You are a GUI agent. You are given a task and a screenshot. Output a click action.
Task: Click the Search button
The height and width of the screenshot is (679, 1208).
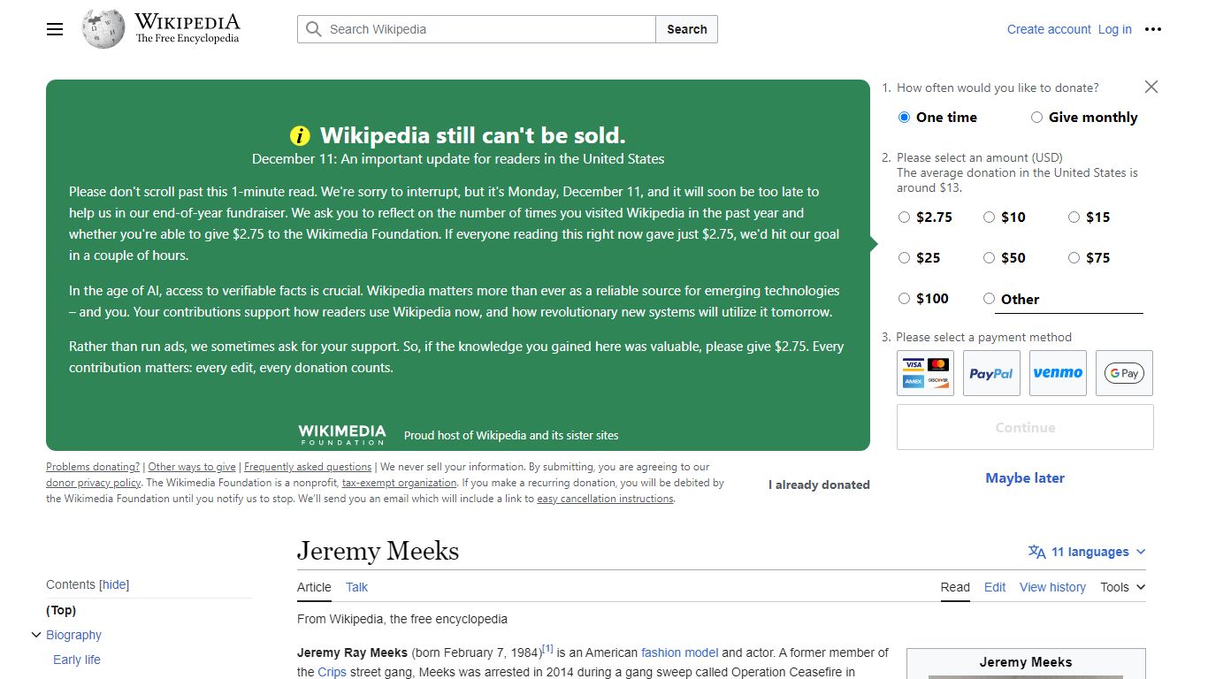pyautogui.click(x=687, y=29)
